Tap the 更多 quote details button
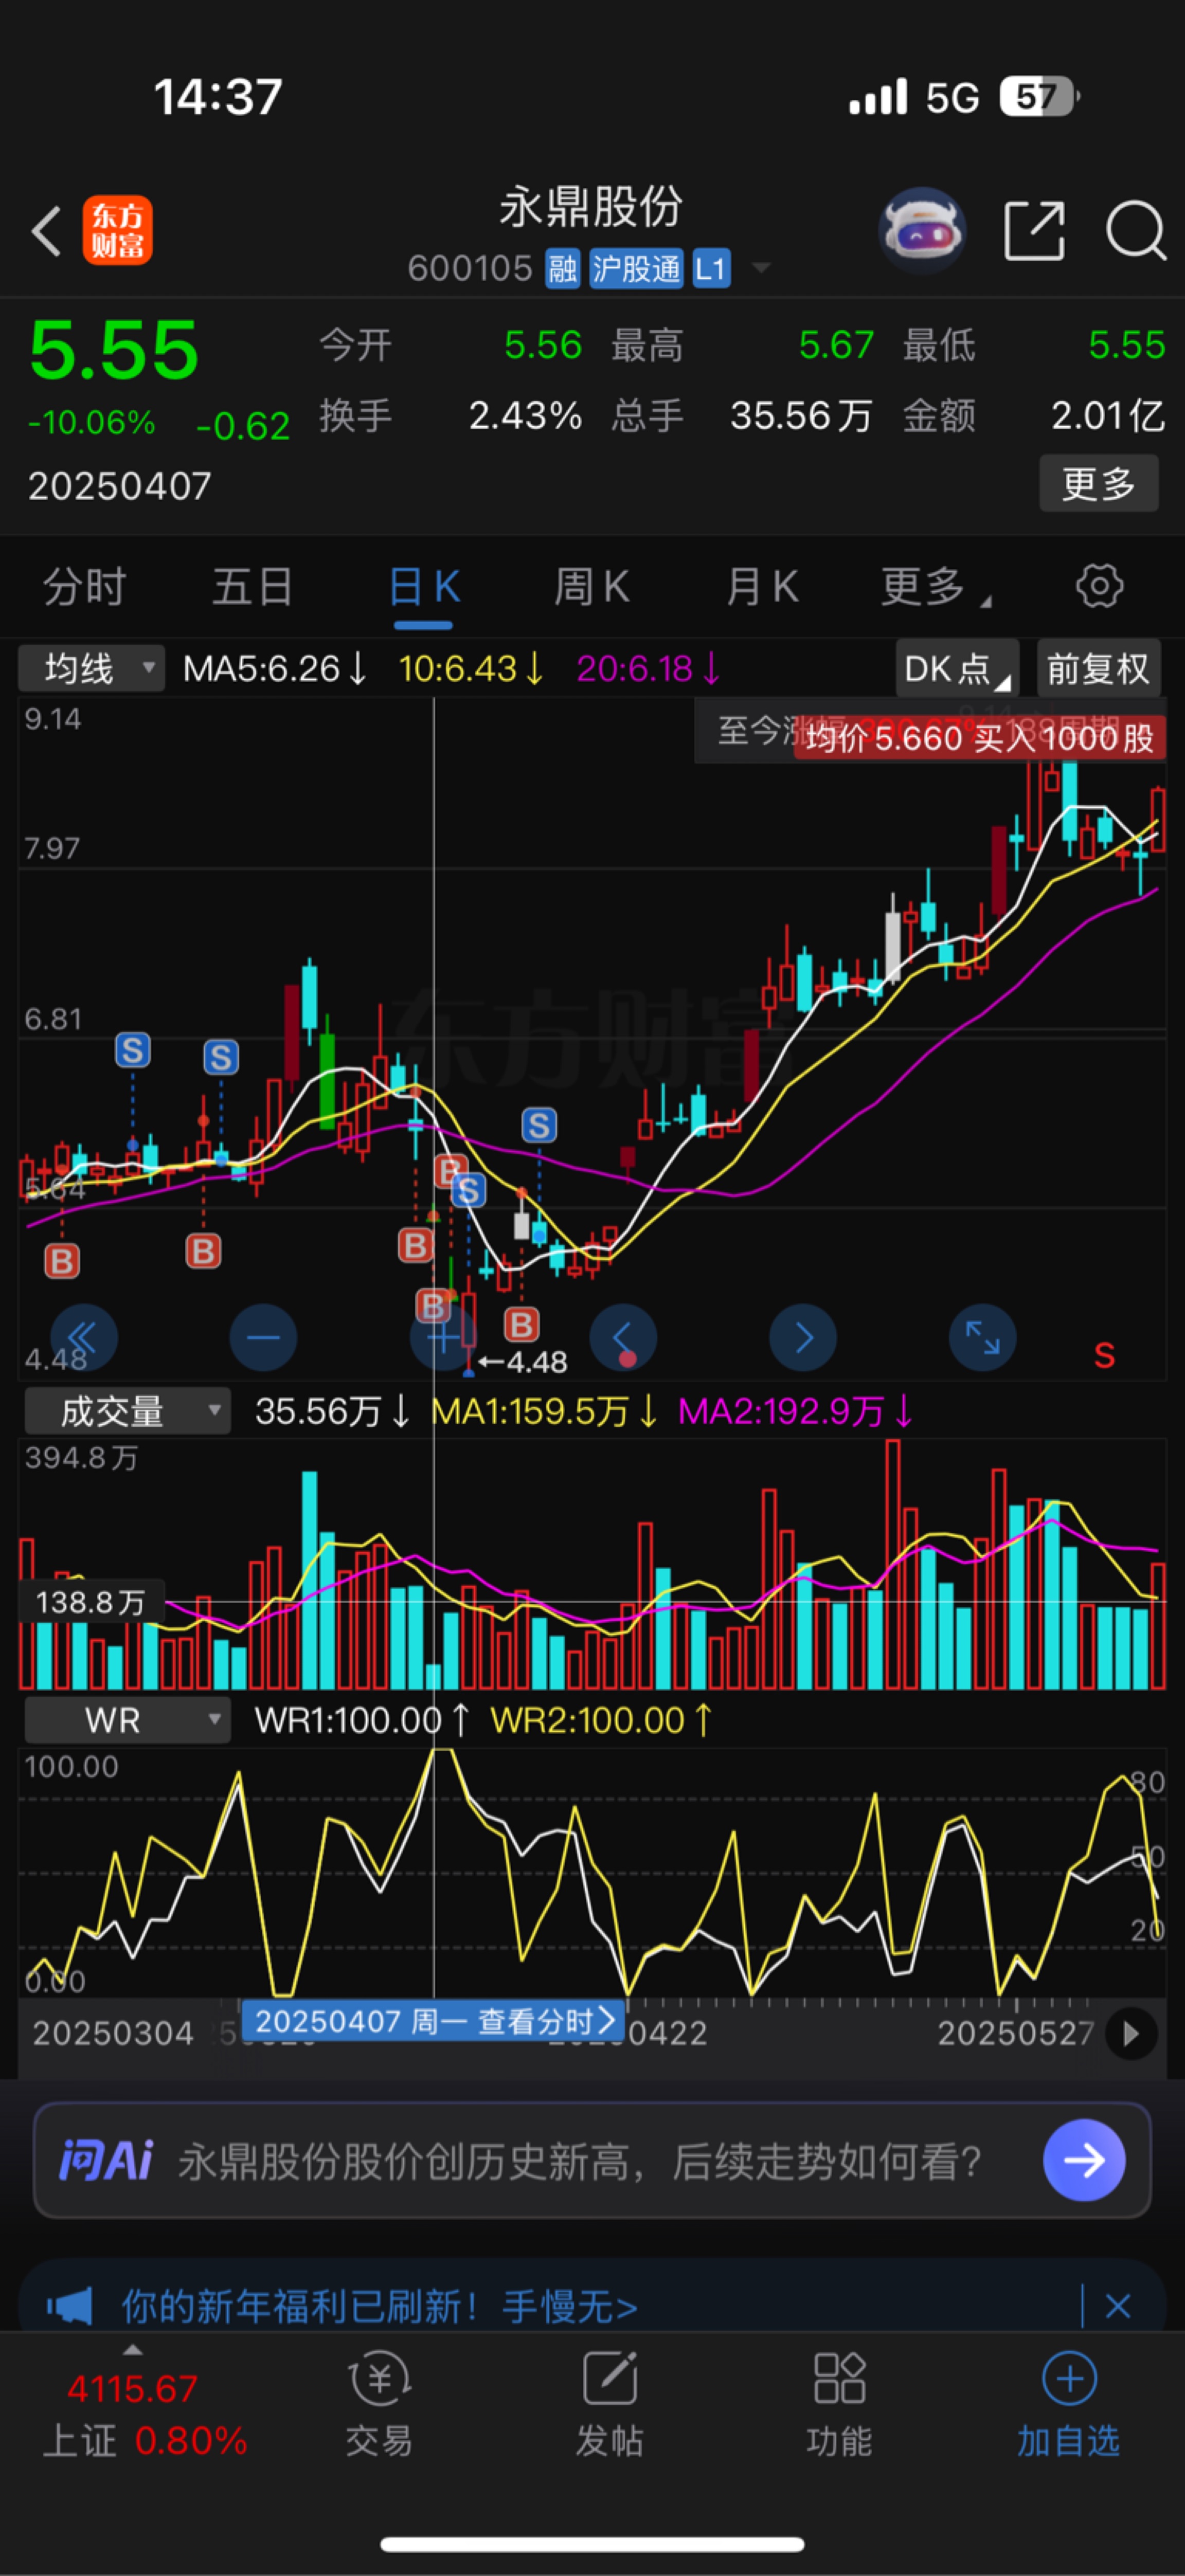This screenshot has height=2576, width=1185. pos(1098,484)
